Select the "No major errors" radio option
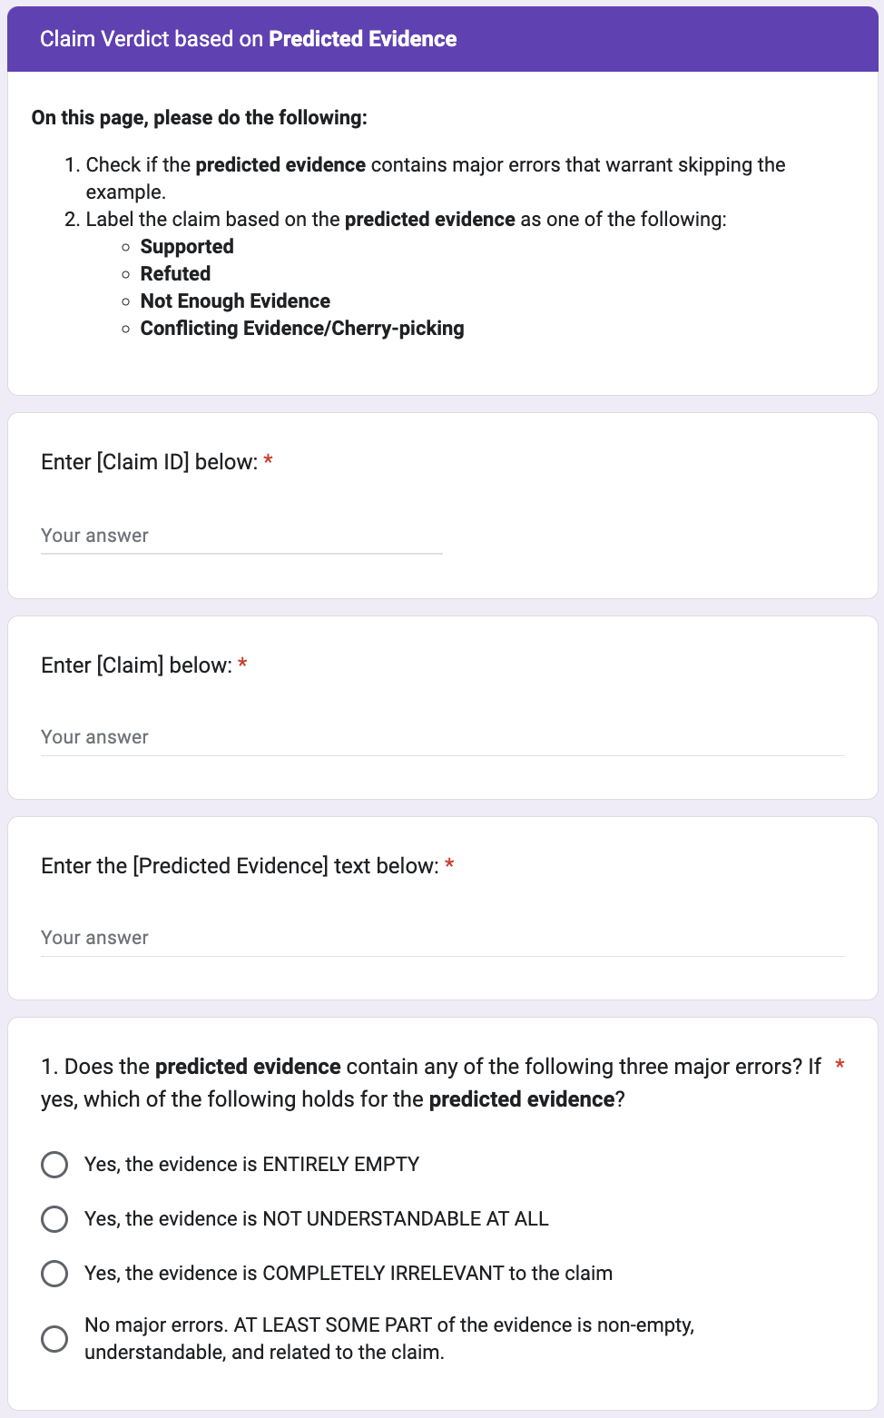 click(x=54, y=1338)
